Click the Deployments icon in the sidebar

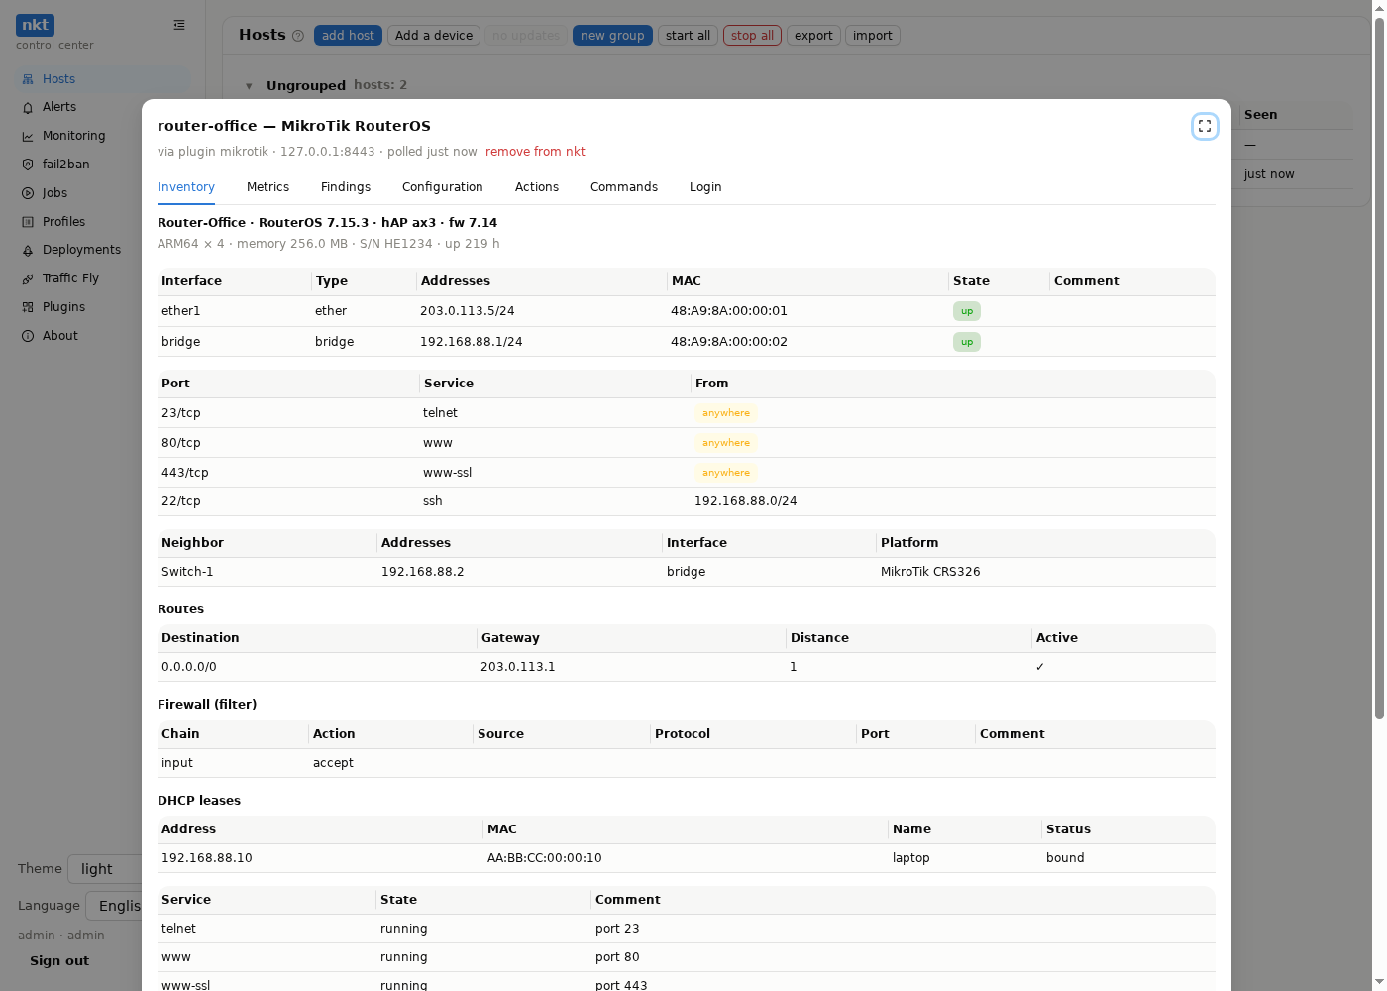(x=28, y=250)
